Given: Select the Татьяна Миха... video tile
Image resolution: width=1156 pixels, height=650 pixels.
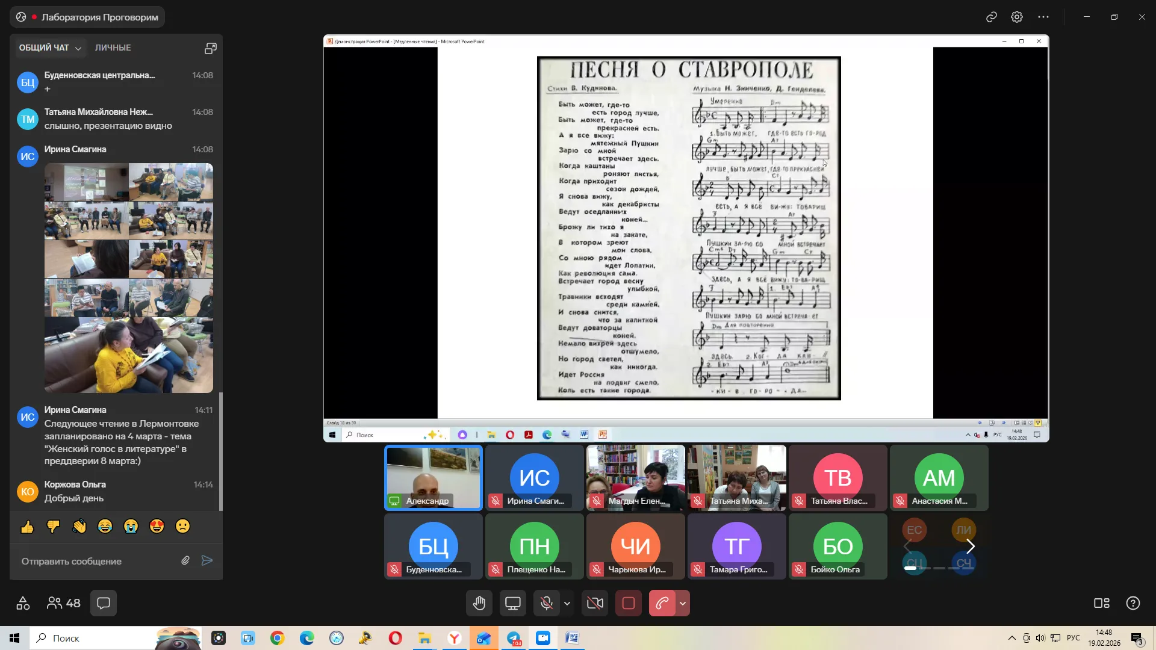Looking at the screenshot, I should (737, 478).
